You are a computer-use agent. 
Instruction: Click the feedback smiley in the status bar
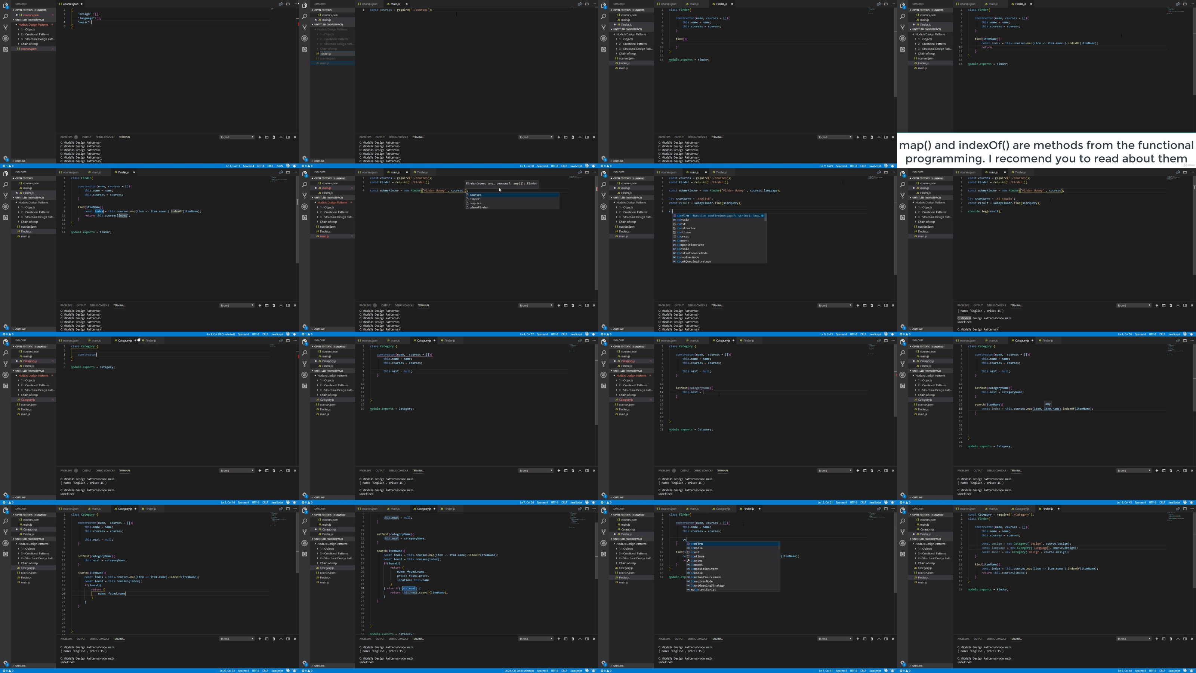tap(288, 166)
